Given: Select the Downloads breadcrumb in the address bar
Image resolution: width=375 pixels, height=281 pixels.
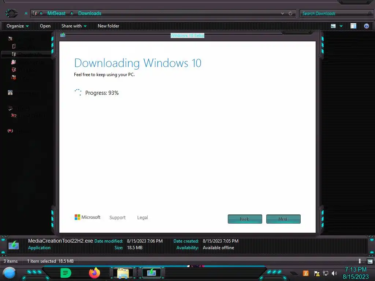Looking at the screenshot, I should coord(90,14).
